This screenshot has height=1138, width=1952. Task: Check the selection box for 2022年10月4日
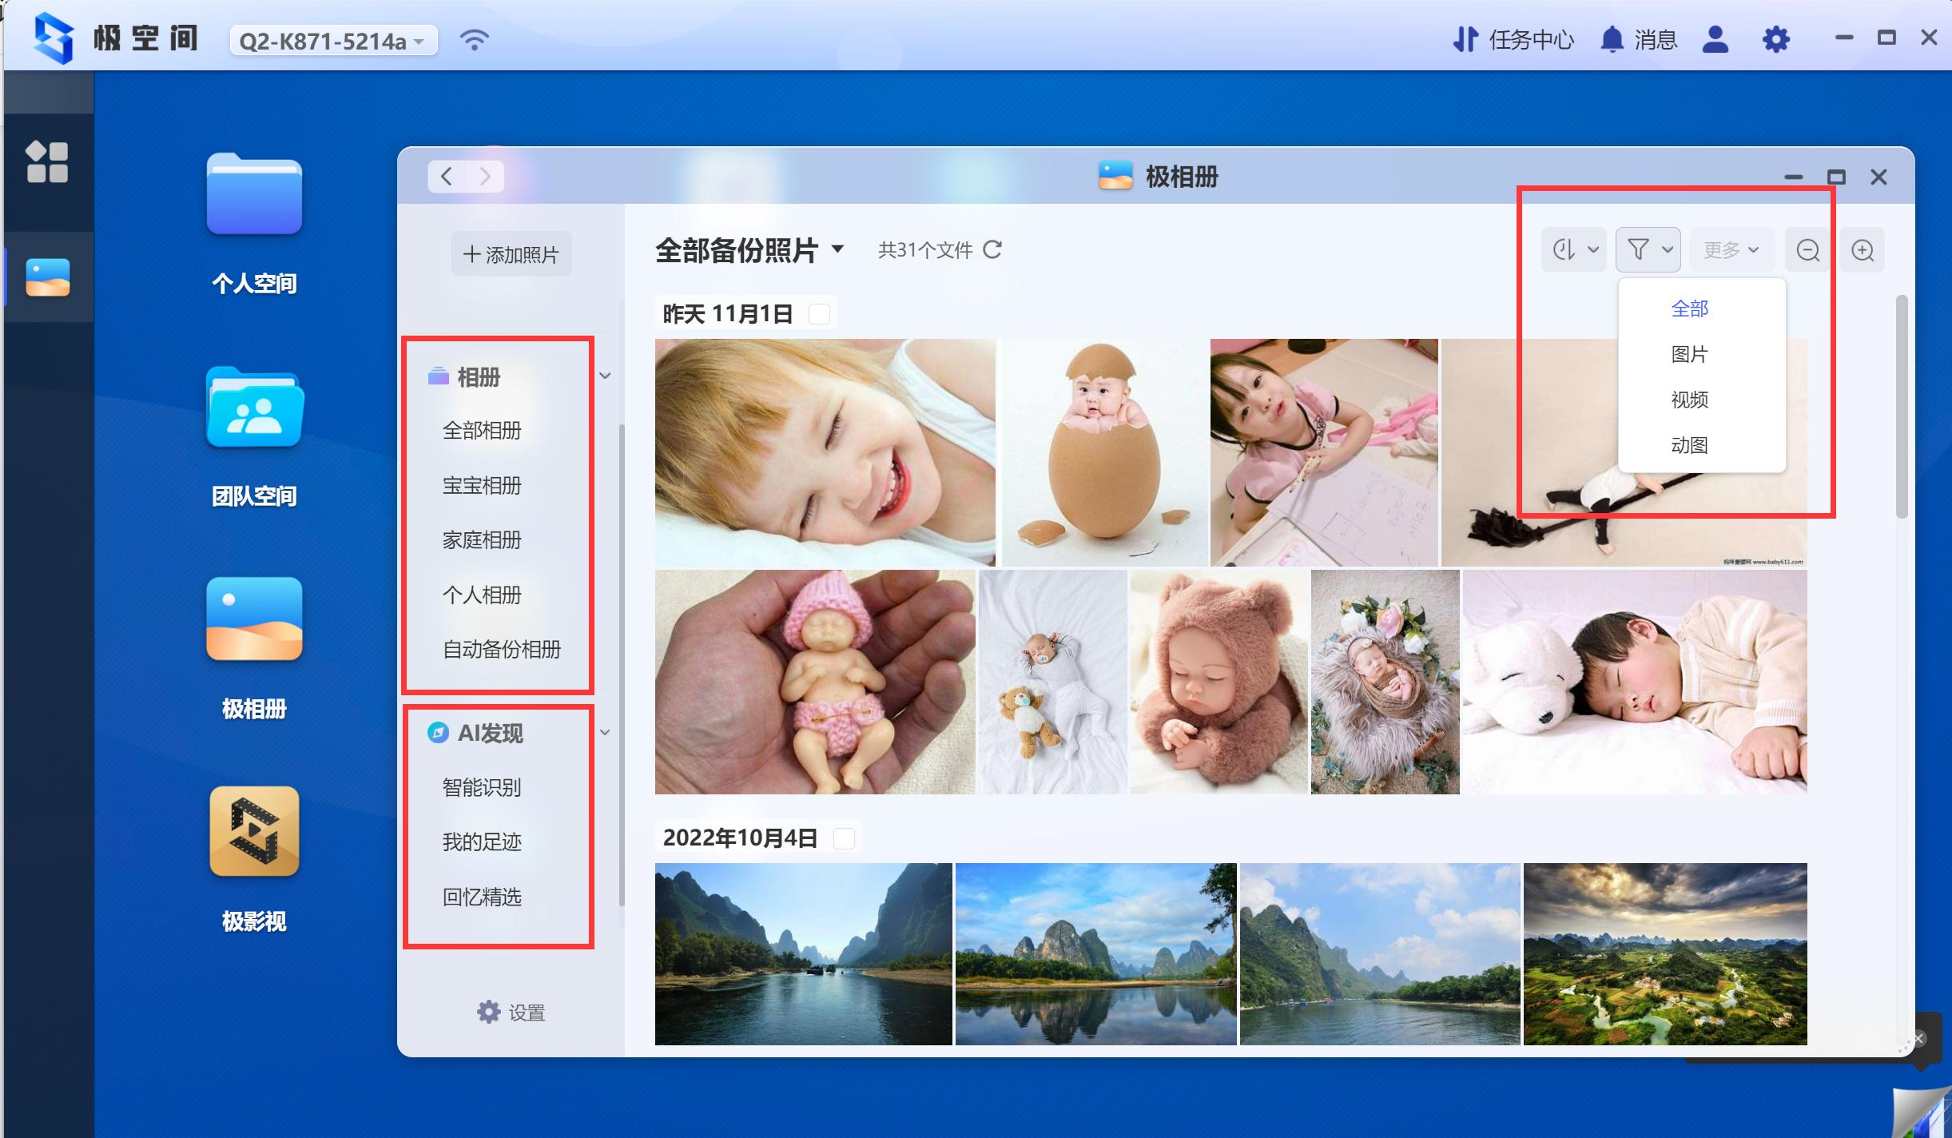pyautogui.click(x=845, y=837)
